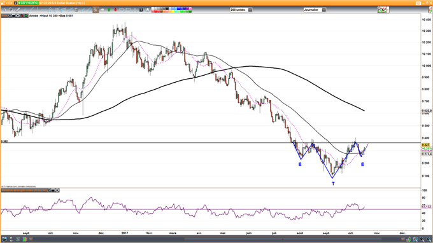Viewport: 433px width, 243px height.
Task: Click the 2017 date axis label
Action: (125, 233)
